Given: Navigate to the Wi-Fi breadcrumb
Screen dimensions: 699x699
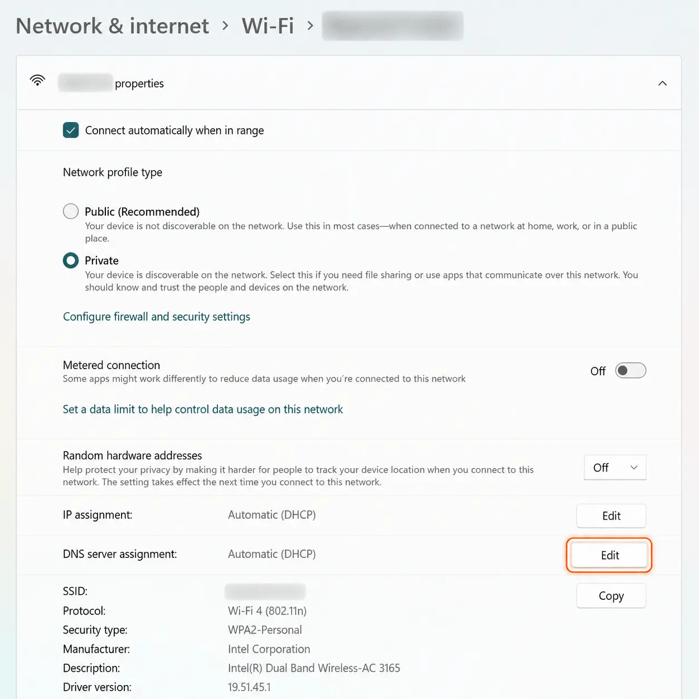Looking at the screenshot, I should (268, 26).
